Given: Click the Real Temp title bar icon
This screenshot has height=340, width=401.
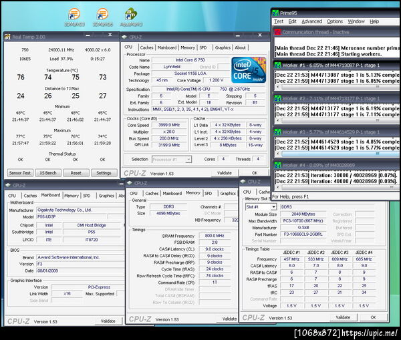Looking at the screenshot, I should pyautogui.click(x=7, y=37).
